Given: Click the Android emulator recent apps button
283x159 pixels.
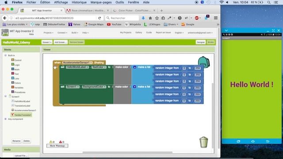Looking at the screenshot, I should (238, 141).
